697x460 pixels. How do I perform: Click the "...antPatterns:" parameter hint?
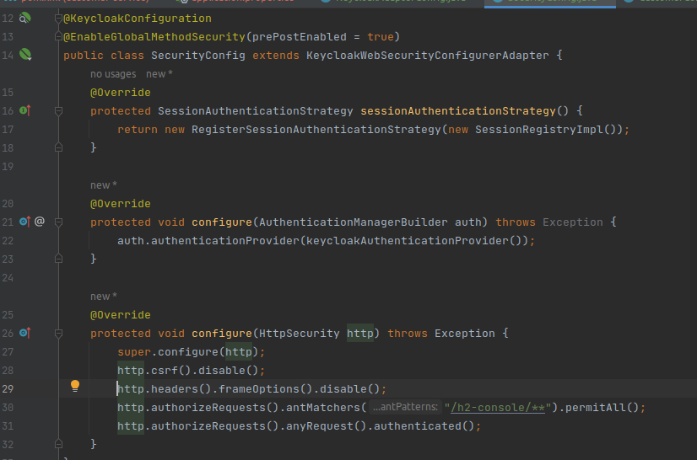point(405,407)
